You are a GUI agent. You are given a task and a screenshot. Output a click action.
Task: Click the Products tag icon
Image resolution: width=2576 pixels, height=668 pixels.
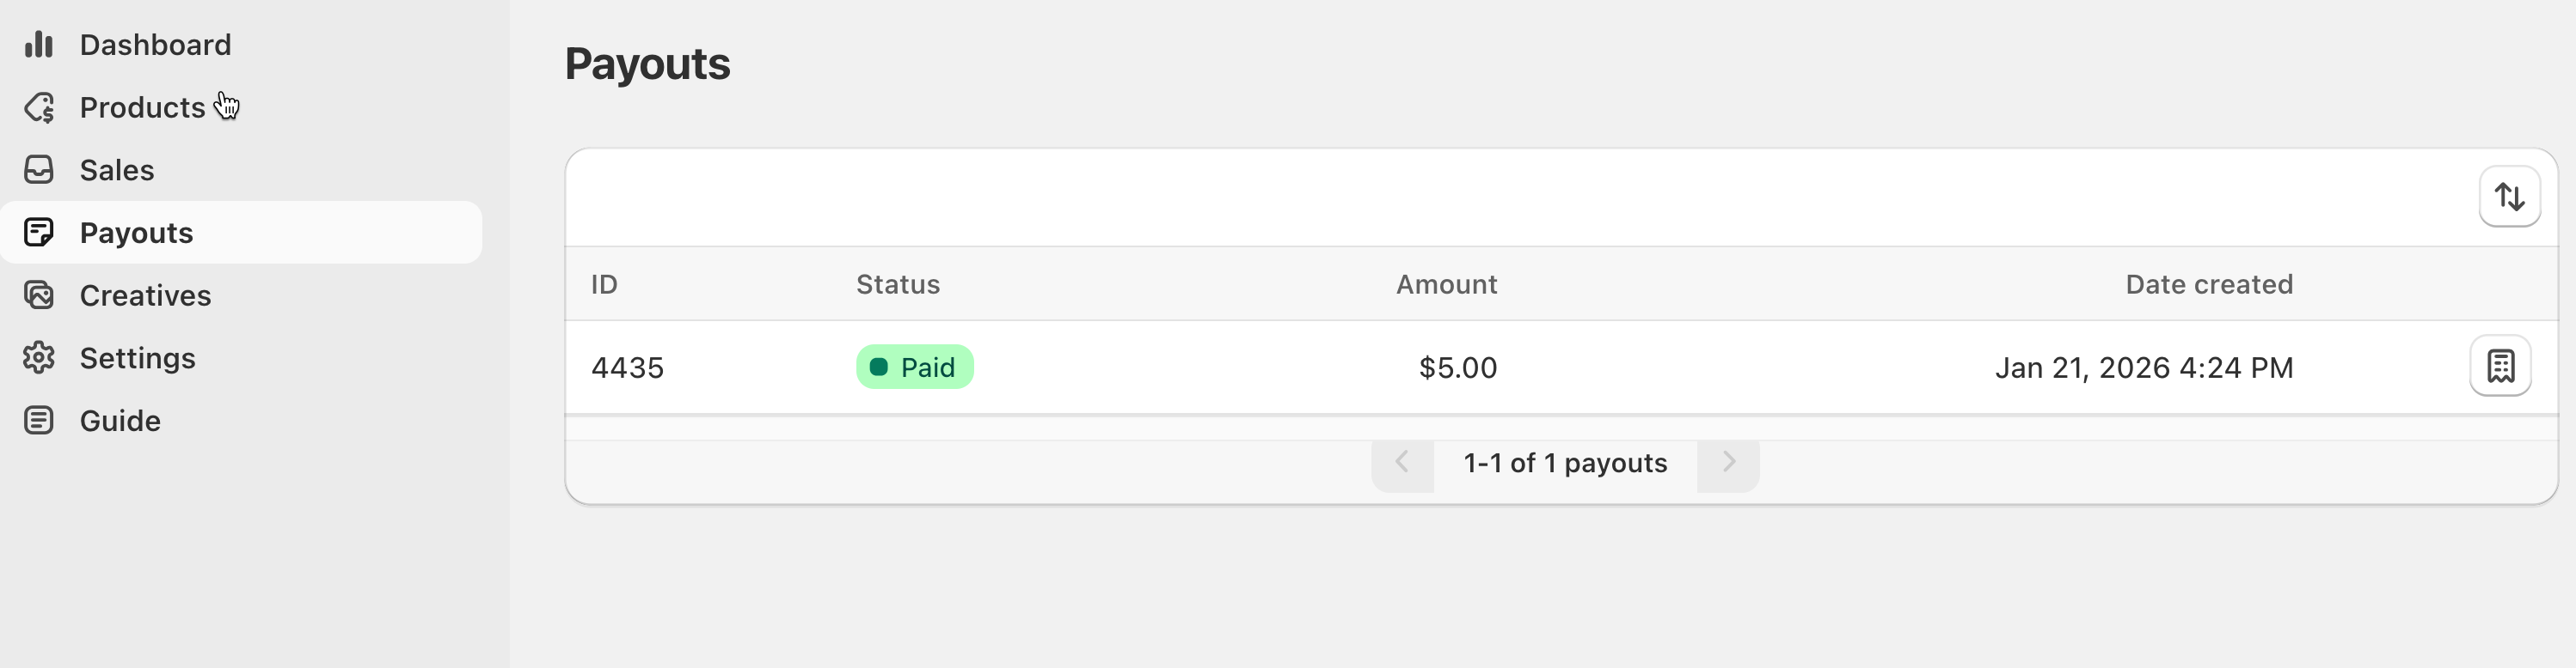tap(39, 108)
